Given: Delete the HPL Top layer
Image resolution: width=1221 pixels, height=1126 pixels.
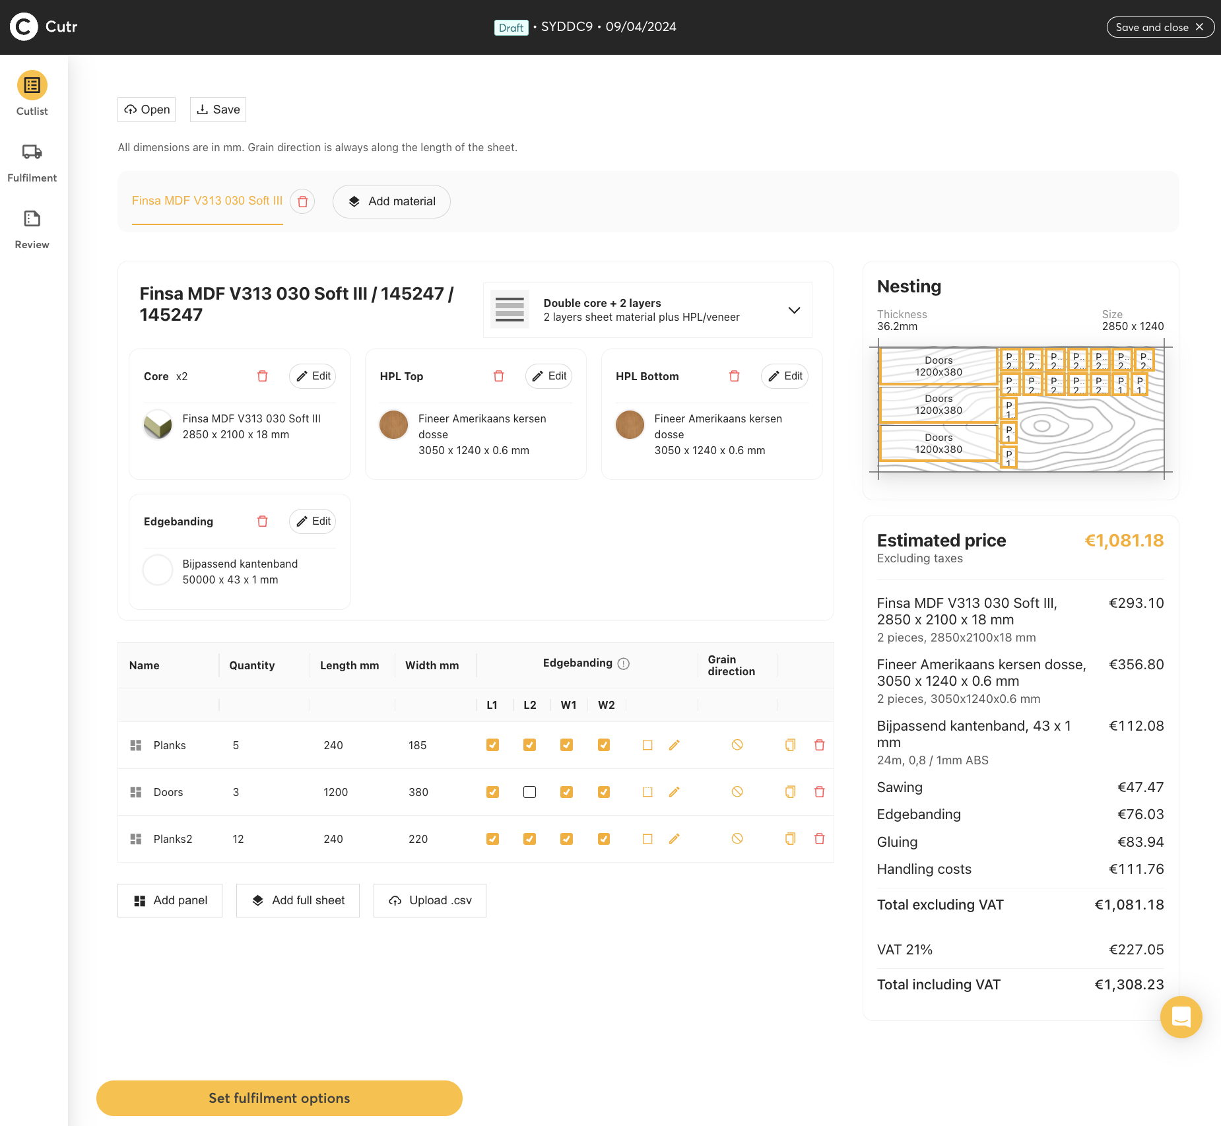Looking at the screenshot, I should click(x=498, y=376).
